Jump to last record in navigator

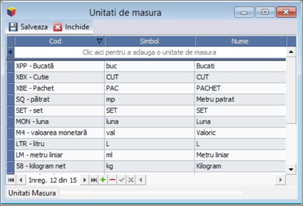click(x=94, y=180)
